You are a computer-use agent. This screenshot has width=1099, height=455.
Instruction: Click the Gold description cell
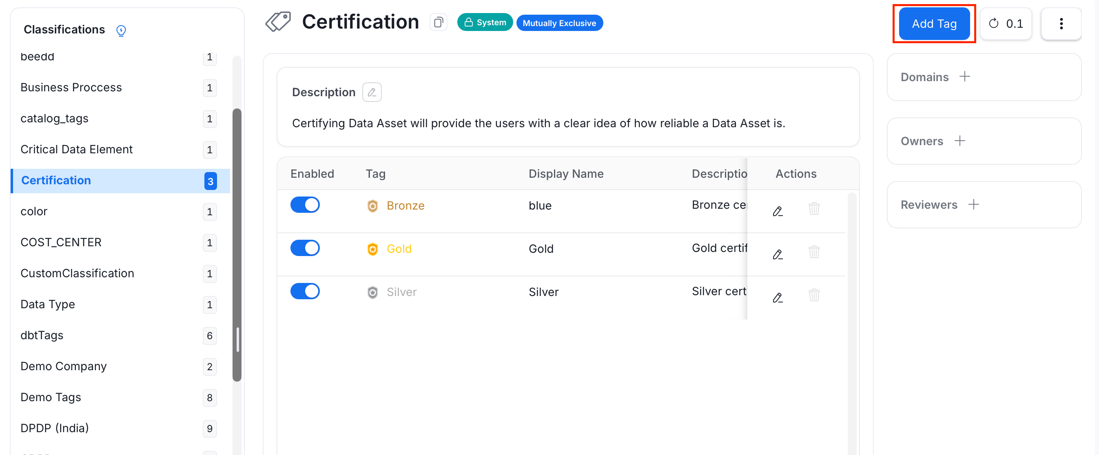pyautogui.click(x=719, y=248)
